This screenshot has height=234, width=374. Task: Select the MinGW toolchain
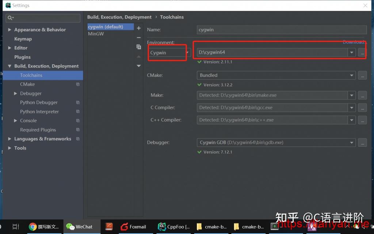pyautogui.click(x=97, y=34)
